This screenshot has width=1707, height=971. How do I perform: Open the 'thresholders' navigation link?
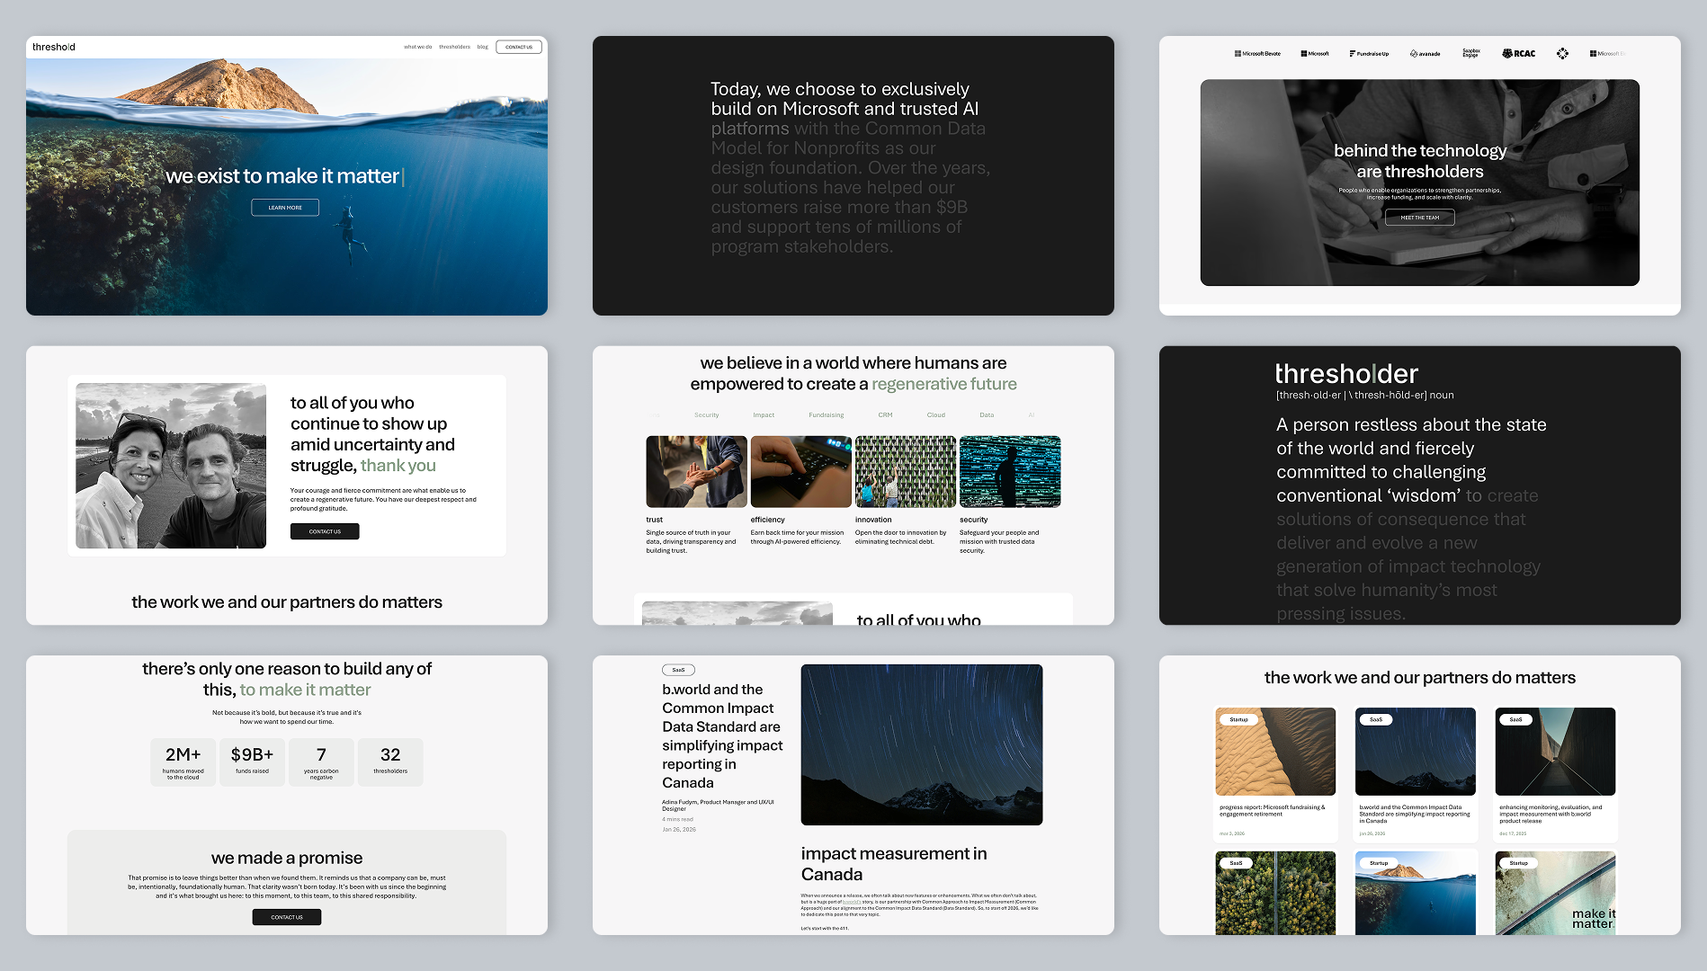454,47
